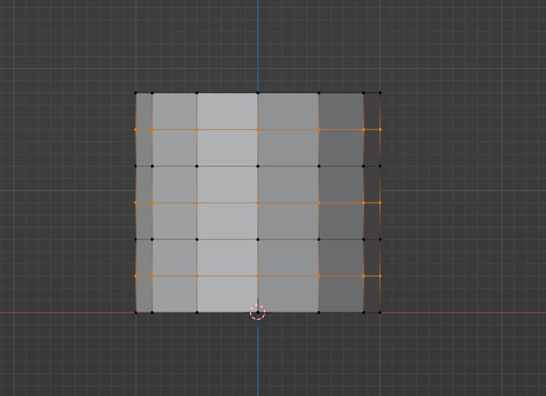Click the red X axis line left of mesh

click(x=65, y=313)
